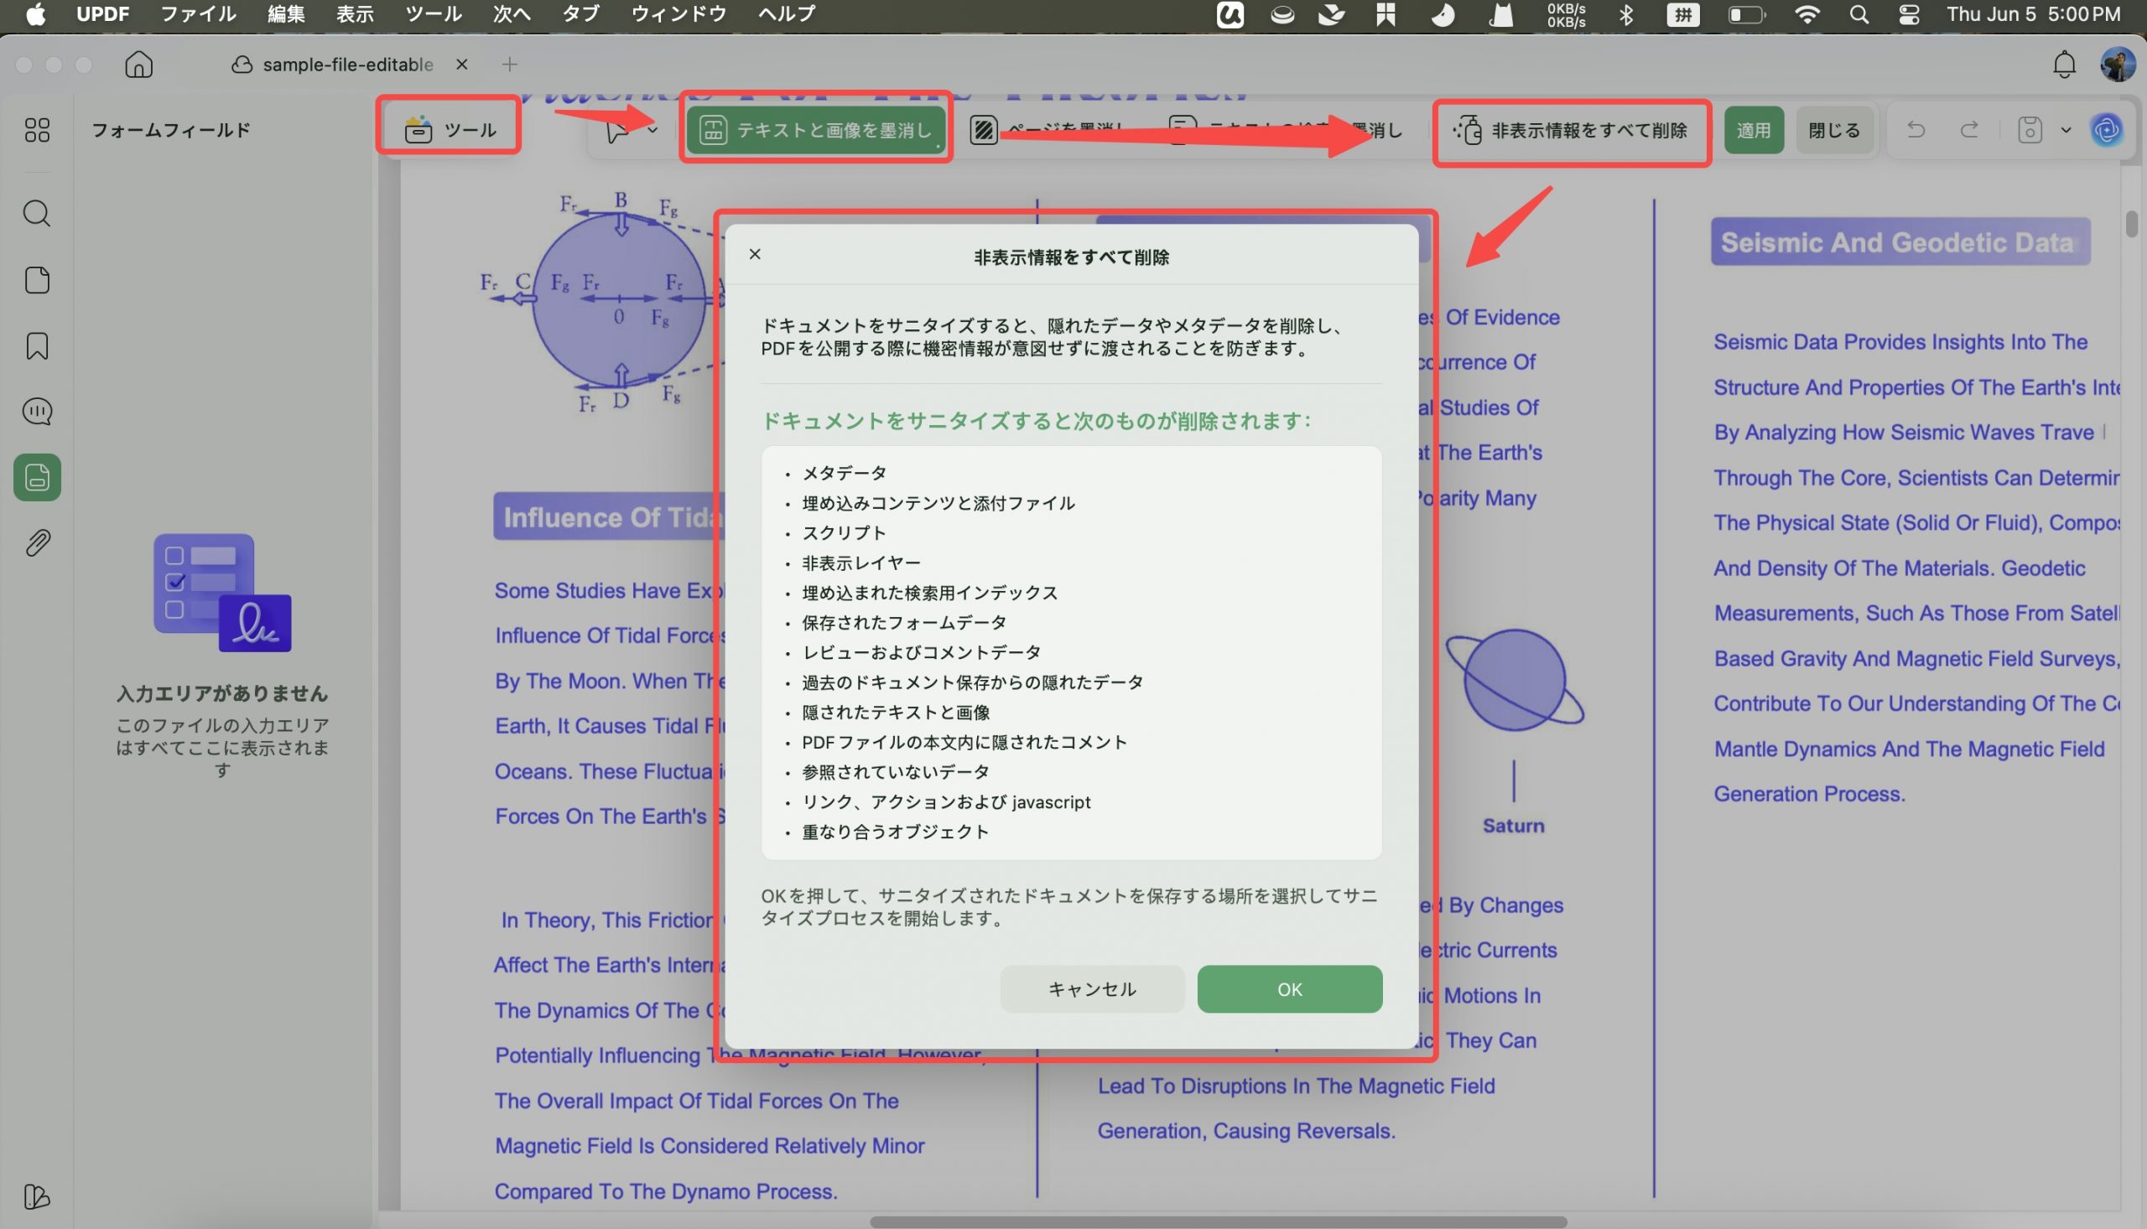Click the undo arrow in toolbar
Image resolution: width=2147 pixels, height=1229 pixels.
click(x=1916, y=130)
